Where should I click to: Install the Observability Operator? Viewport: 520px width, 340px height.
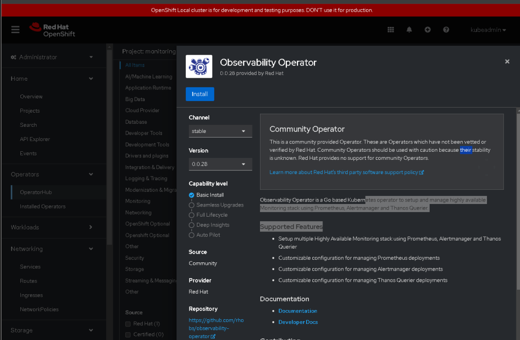click(x=200, y=94)
